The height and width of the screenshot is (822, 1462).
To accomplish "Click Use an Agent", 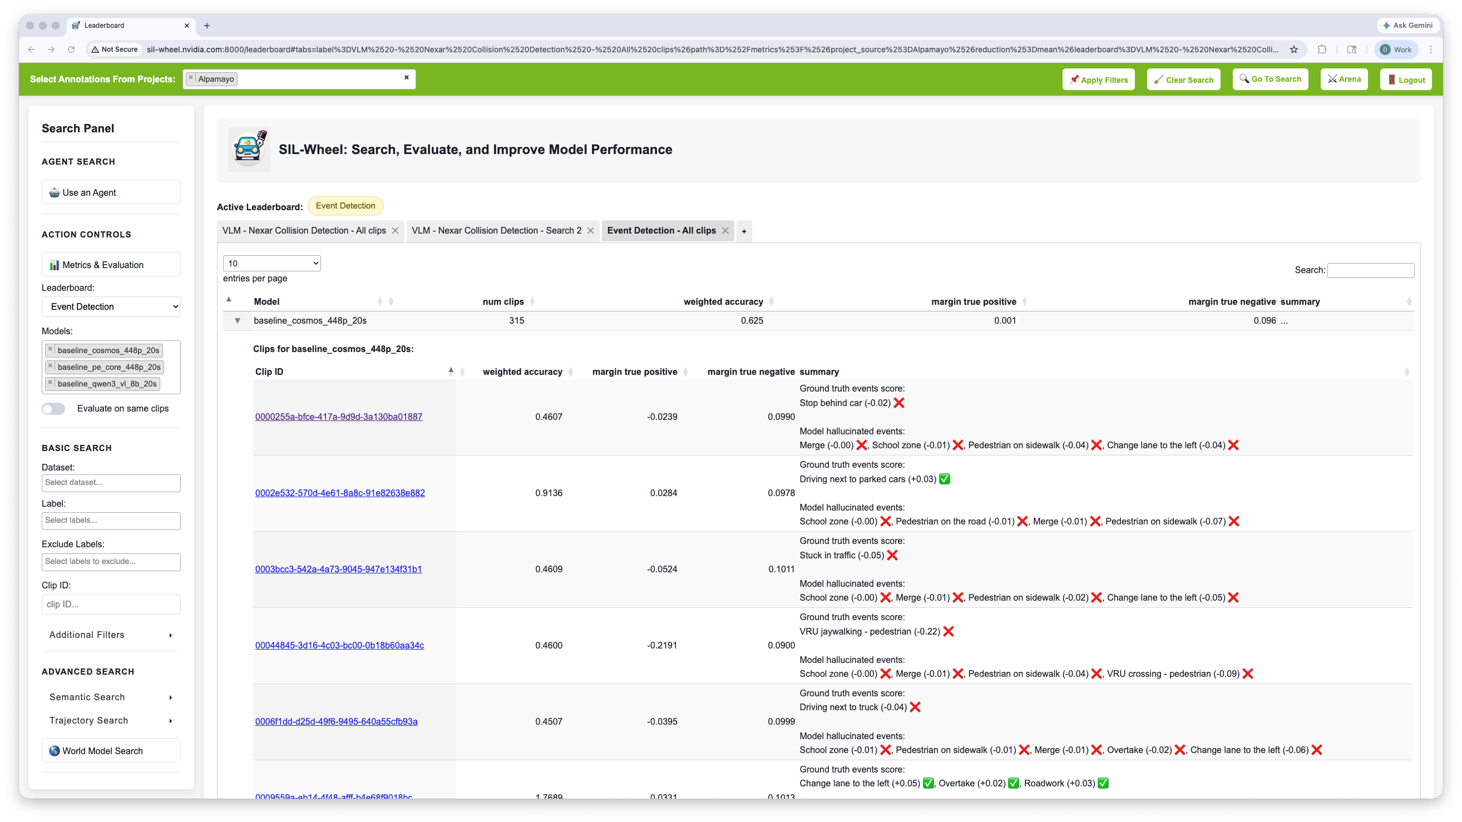I will point(111,192).
